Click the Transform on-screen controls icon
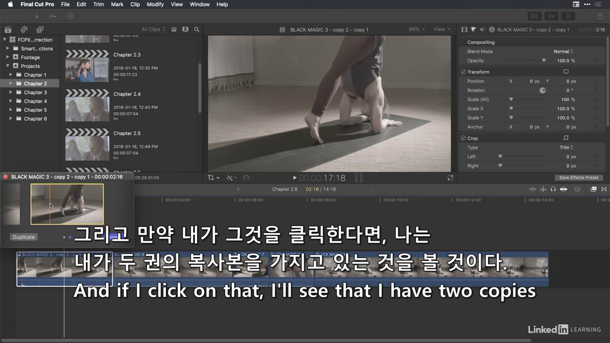 566,72
